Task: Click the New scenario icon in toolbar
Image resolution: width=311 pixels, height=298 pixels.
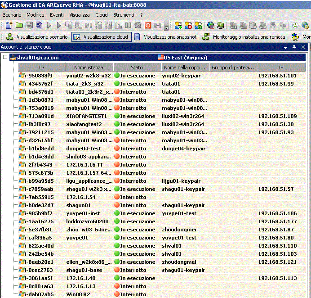Action: click(9, 25)
